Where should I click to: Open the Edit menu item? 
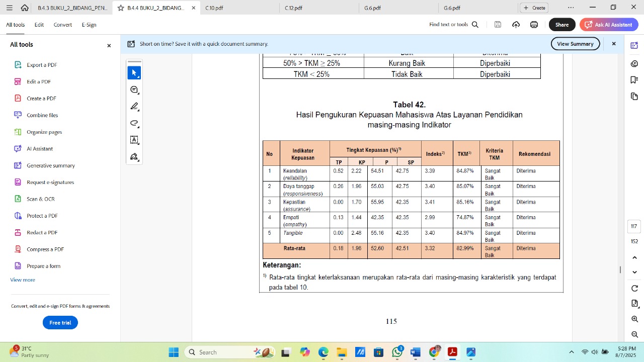tap(39, 25)
